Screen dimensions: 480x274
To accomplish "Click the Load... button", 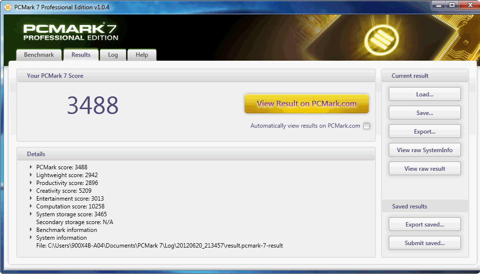I will coord(425,94).
